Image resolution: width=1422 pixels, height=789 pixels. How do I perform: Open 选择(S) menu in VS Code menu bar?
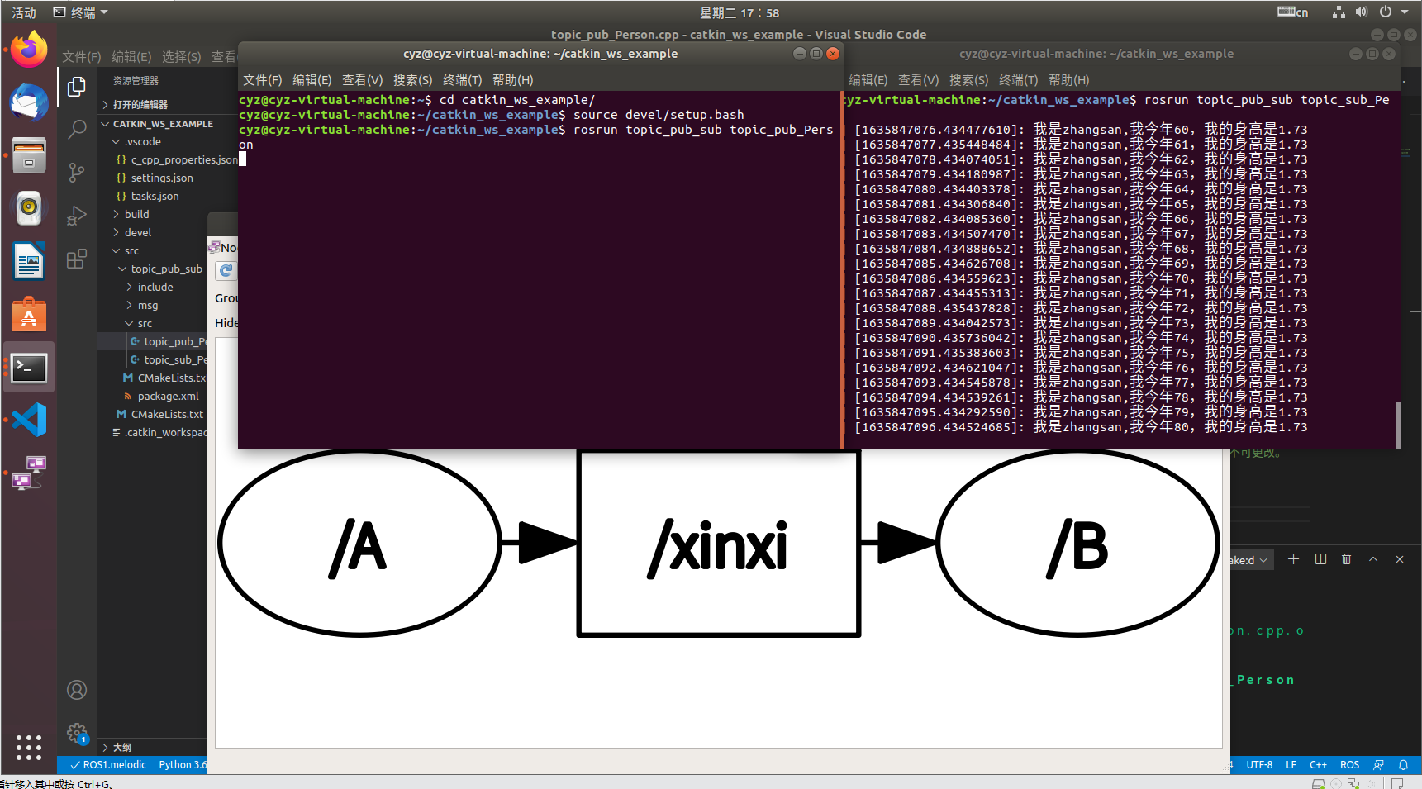(181, 56)
